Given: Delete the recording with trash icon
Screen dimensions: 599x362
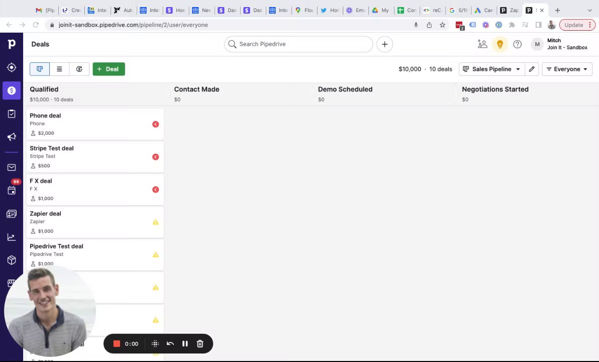Looking at the screenshot, I should coord(200,344).
